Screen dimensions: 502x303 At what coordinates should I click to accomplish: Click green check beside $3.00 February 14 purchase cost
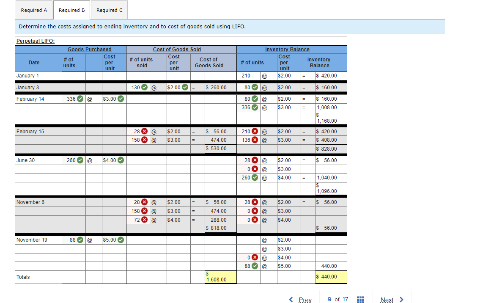tap(121, 99)
